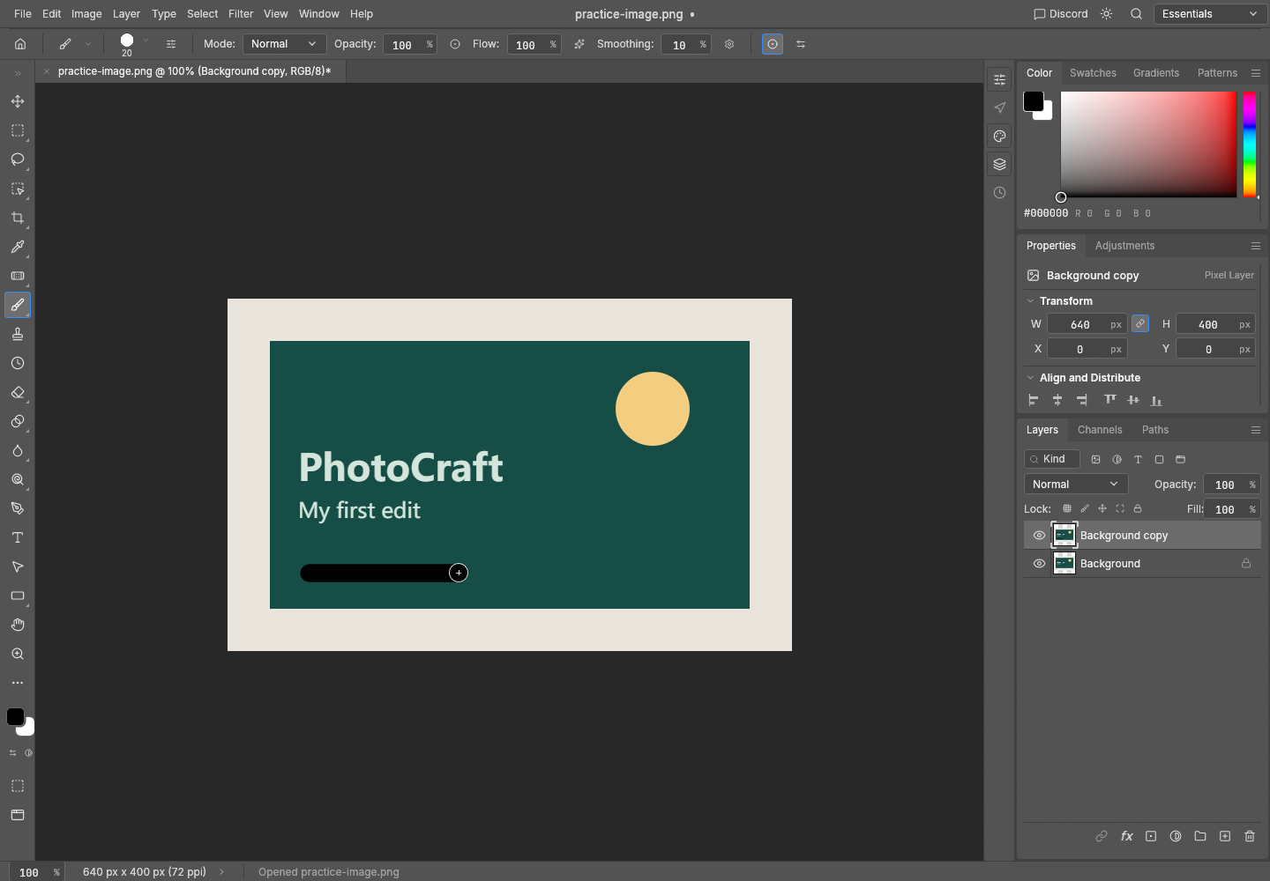This screenshot has width=1270, height=881.
Task: Select the Lasso tool
Action: coord(18,159)
